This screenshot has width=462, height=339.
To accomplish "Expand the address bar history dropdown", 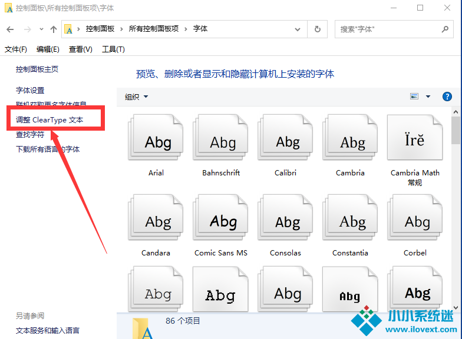I will [x=298, y=29].
